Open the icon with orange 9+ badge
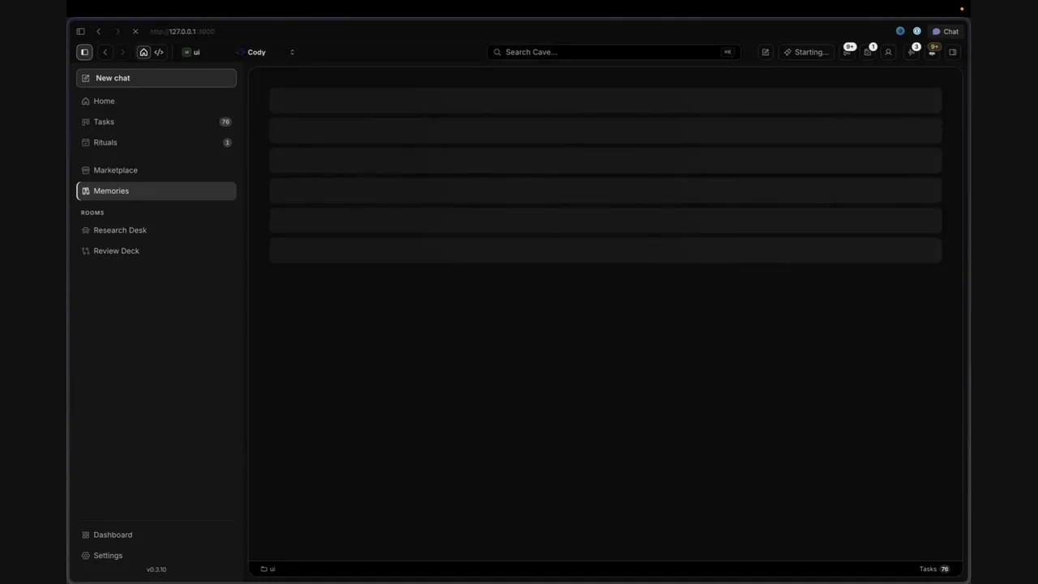 (x=933, y=52)
